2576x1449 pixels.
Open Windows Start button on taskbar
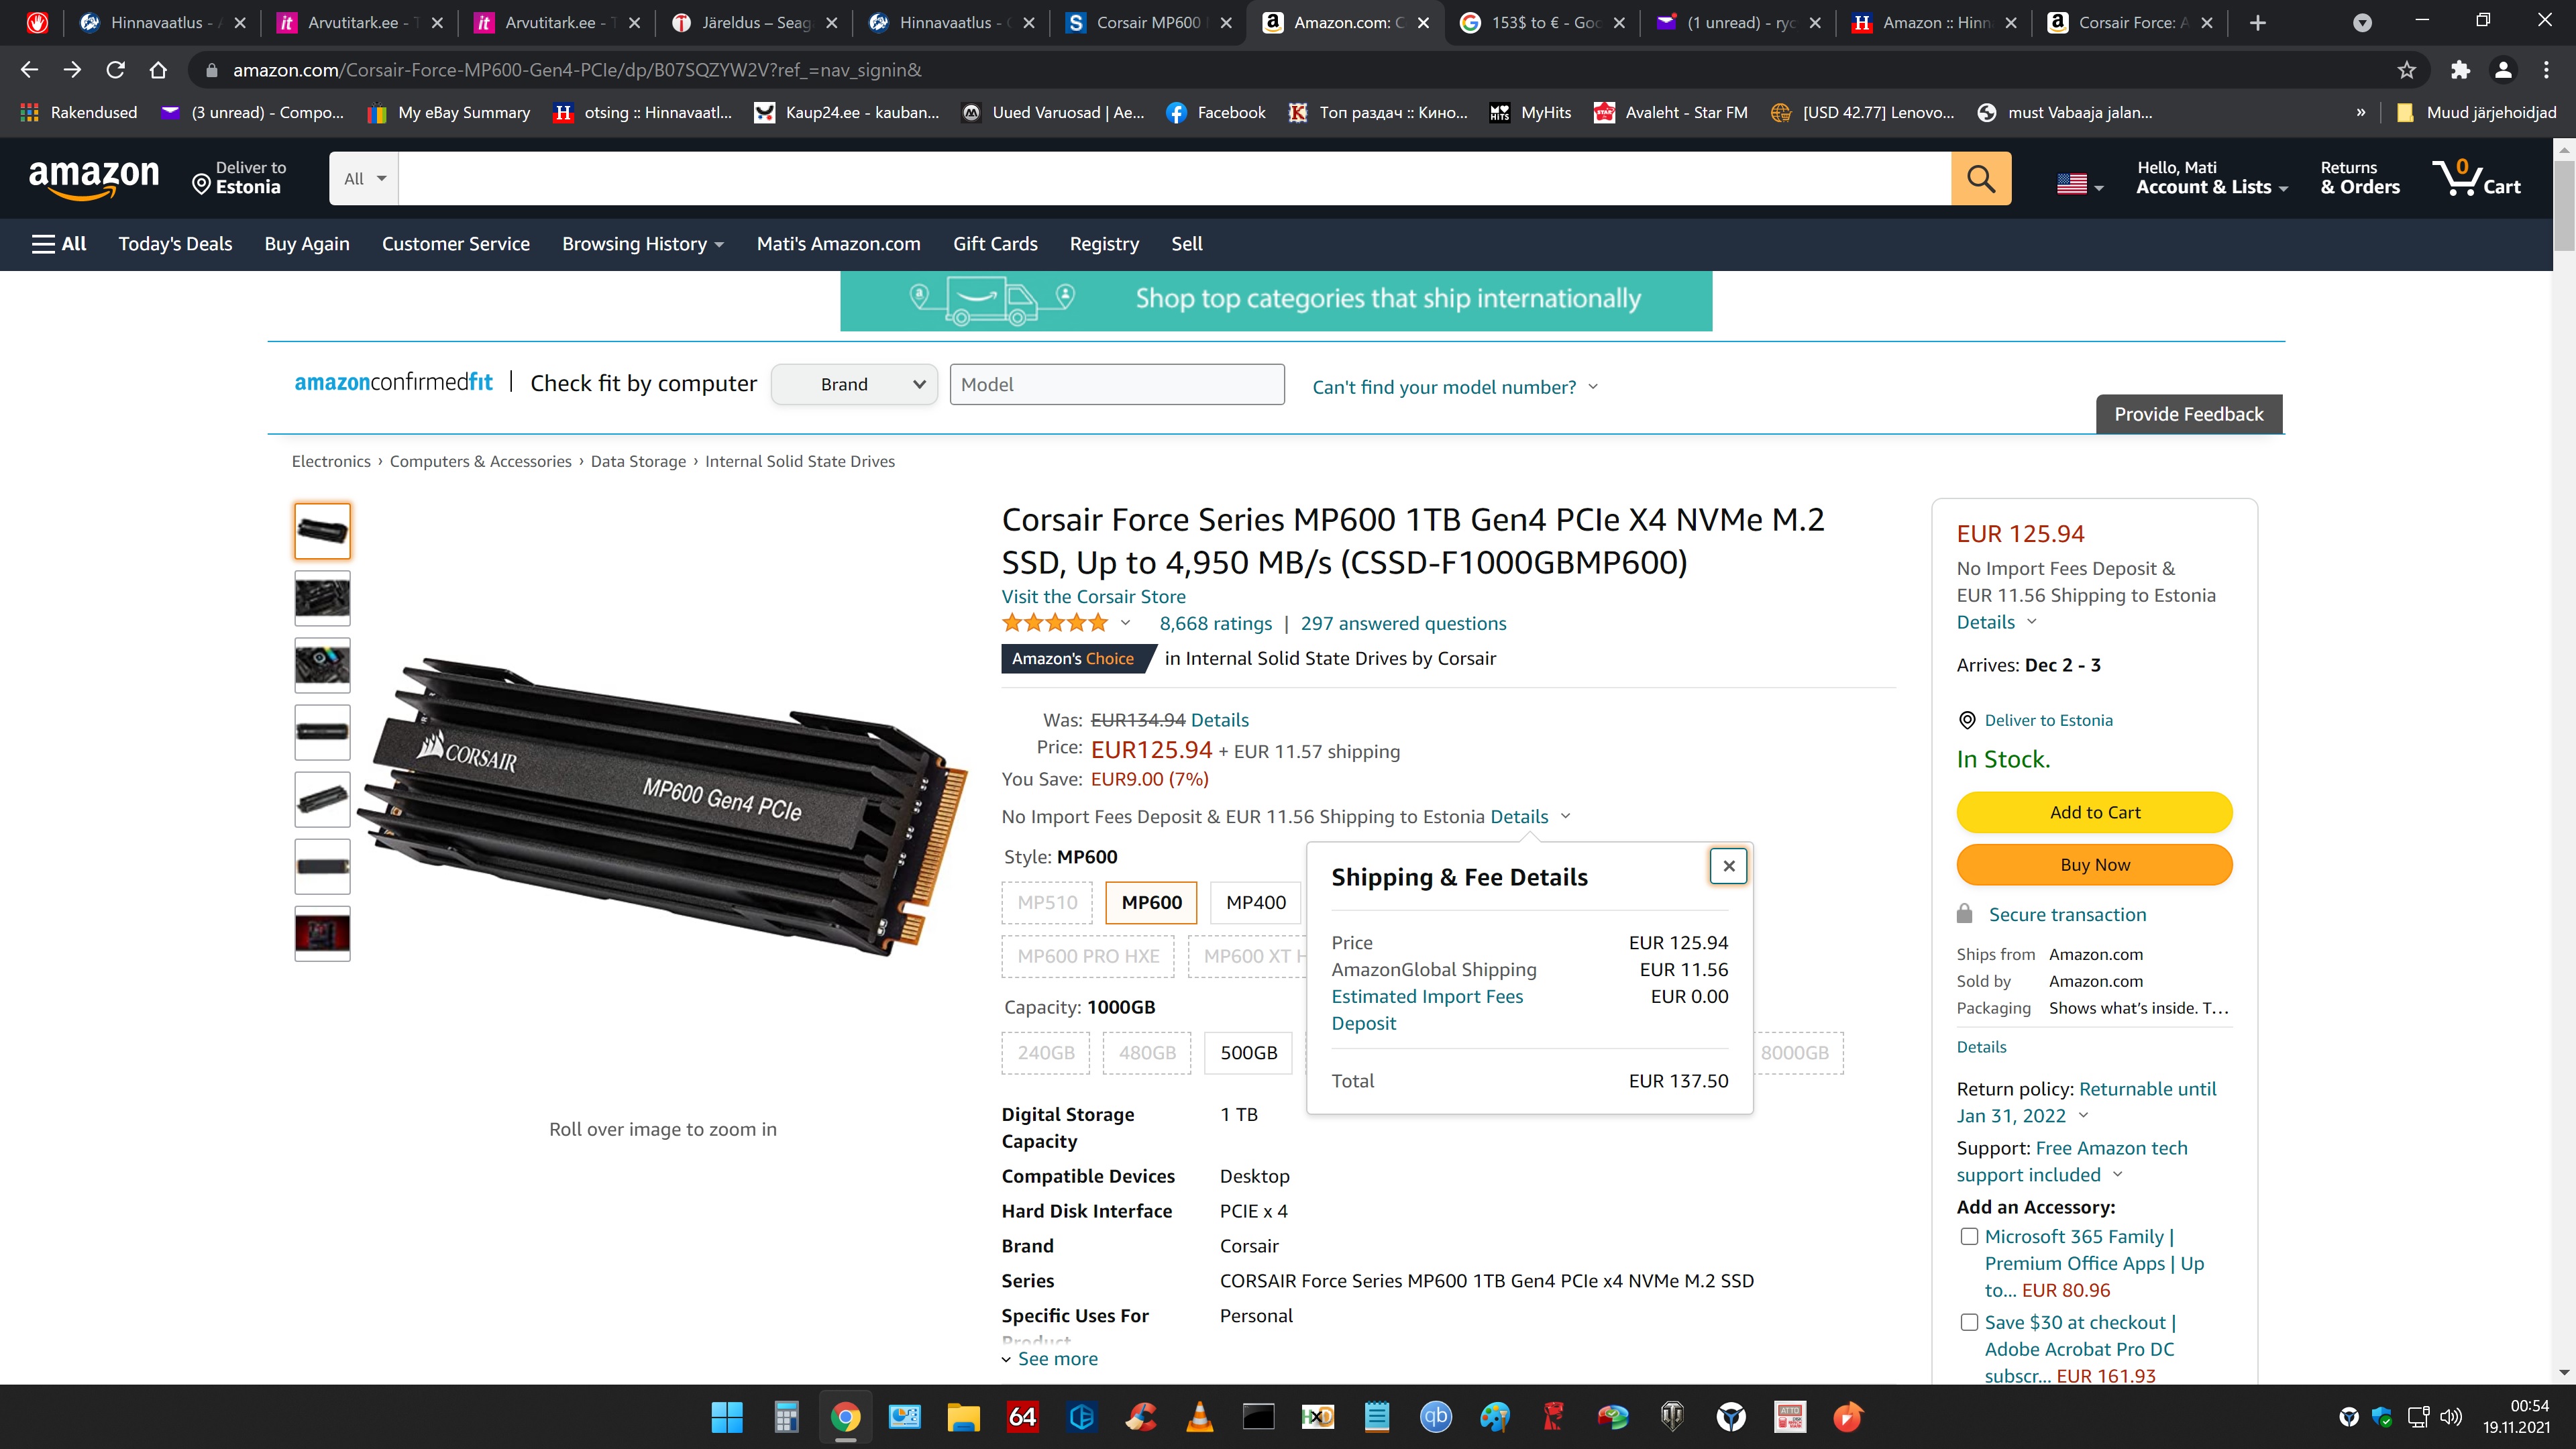(727, 1417)
